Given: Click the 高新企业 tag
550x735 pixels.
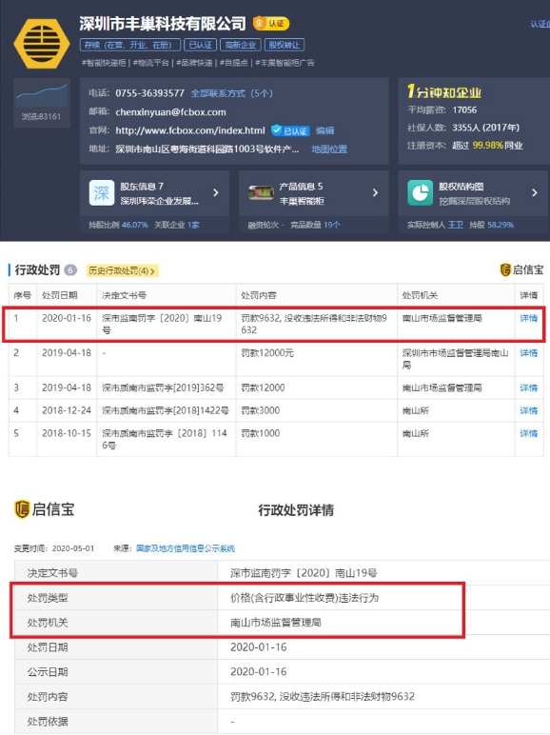Looking at the screenshot, I should (241, 45).
